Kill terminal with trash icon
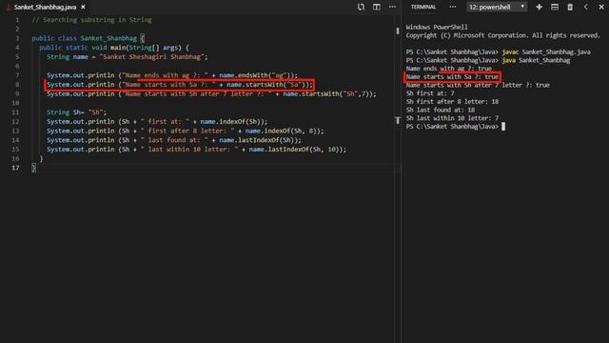Screen dimensions: 609x343 pos(570,7)
